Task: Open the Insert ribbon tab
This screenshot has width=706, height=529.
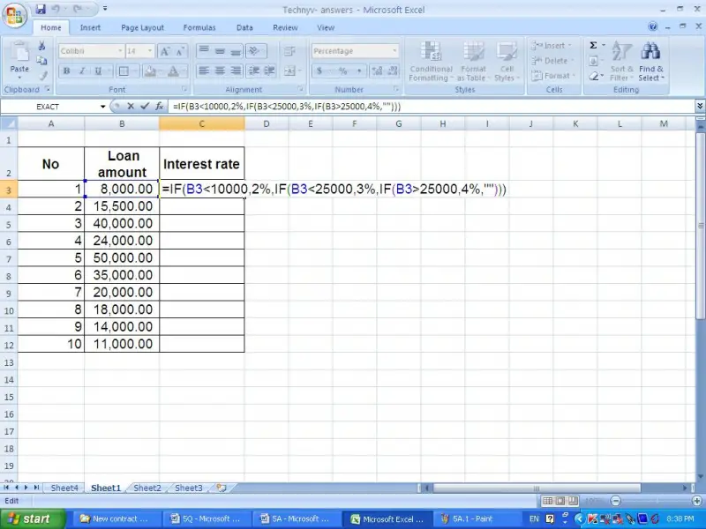Action: [90, 27]
